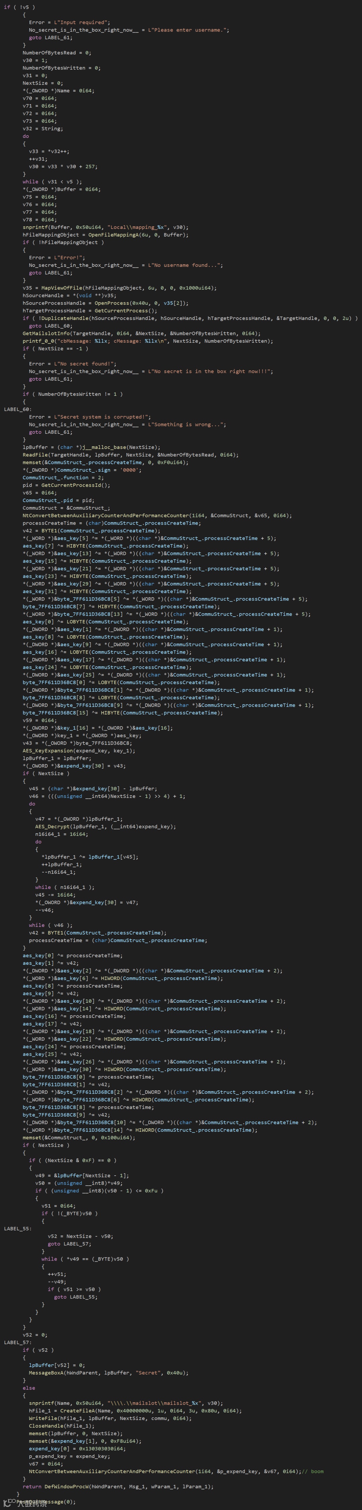Screen dimensions: 362x1510
Task: Click the v30 = v33 * v30 + 257 line
Action: point(63,167)
